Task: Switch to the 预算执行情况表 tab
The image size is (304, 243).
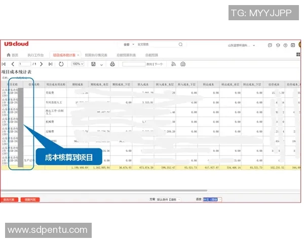Action: pos(96,55)
